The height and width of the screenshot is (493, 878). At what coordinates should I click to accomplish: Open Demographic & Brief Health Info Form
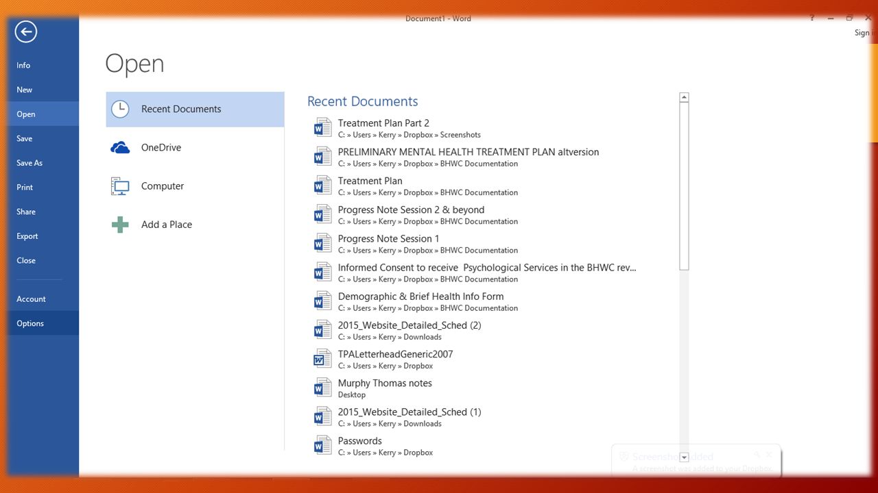tap(492, 301)
